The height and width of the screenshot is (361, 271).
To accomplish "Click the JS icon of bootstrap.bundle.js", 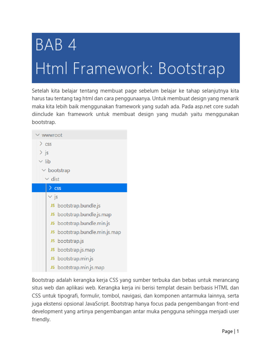I will 53,206.
